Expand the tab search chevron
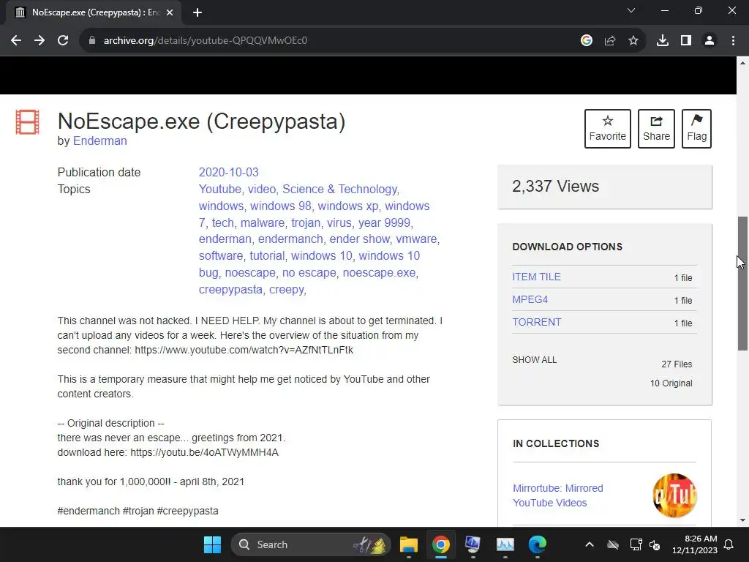749x562 pixels. point(631,10)
